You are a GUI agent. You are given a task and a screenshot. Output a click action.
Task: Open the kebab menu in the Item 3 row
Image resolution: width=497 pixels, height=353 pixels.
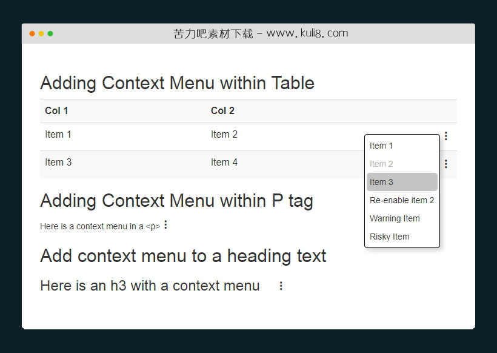point(446,164)
